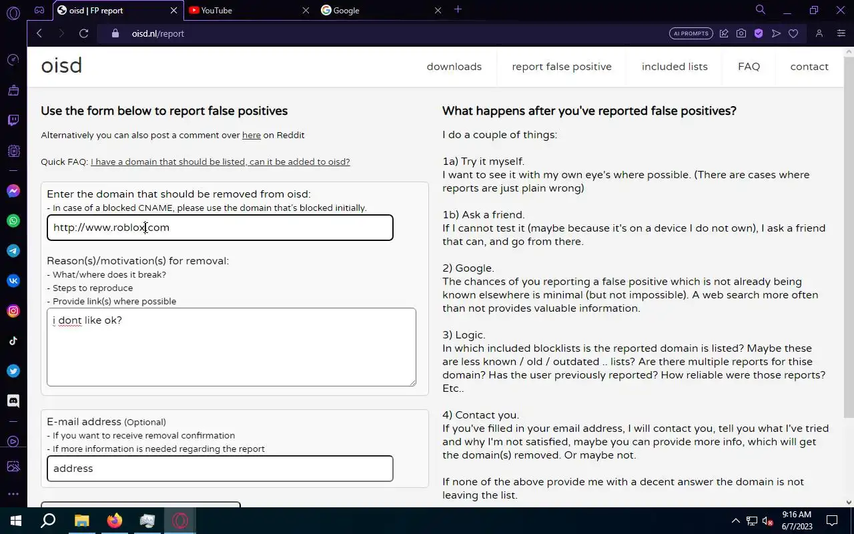Open the ad blocker shield icon
The width and height of the screenshot is (854, 534).
pos(759,33)
